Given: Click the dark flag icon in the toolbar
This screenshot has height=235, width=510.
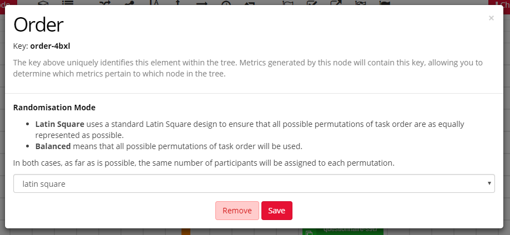Looking at the screenshot, I should [x=384, y=2].
